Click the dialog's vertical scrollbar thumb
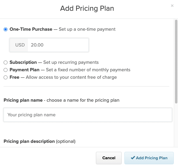 [x=176, y=61]
